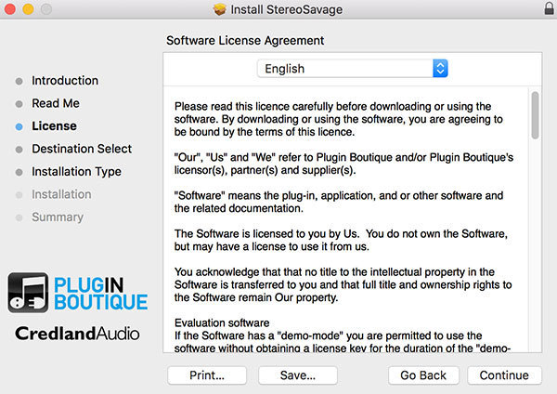Screen dimensions: 557x394
Task: Open the English language dropdown
Action: 353,69
